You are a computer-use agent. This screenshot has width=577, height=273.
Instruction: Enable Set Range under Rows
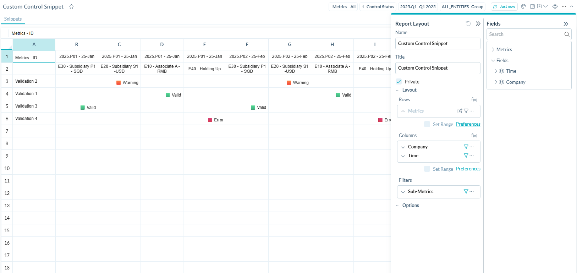[427, 124]
